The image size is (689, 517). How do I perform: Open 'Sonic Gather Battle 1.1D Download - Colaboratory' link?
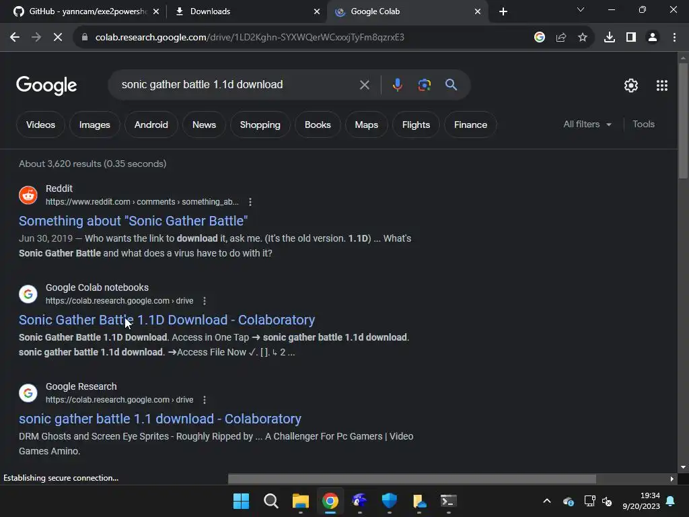167,320
